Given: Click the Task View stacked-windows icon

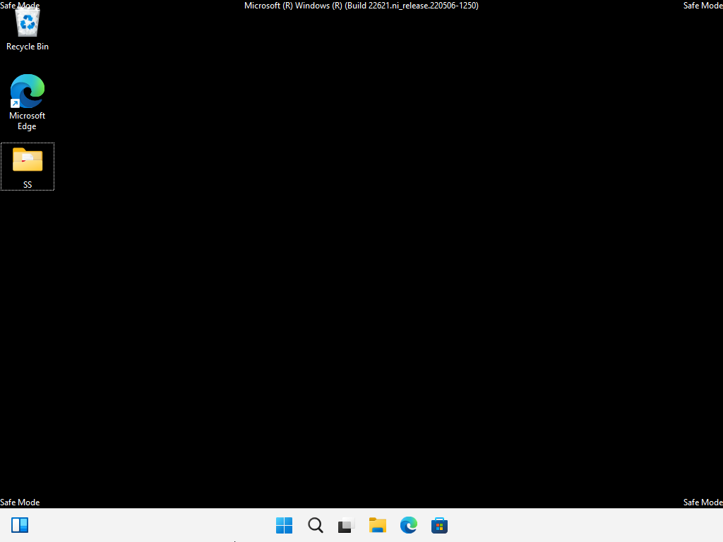Looking at the screenshot, I should click(x=345, y=525).
